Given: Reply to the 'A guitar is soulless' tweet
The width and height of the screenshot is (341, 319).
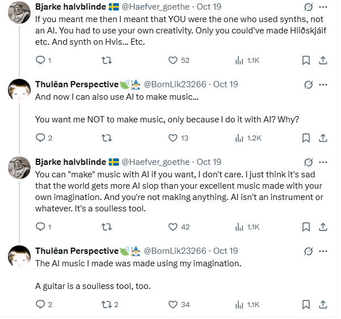Looking at the screenshot, I should click(x=40, y=304).
